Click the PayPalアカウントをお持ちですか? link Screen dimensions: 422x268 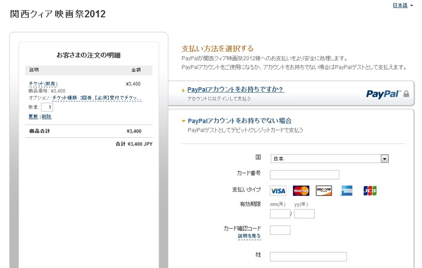235,89
